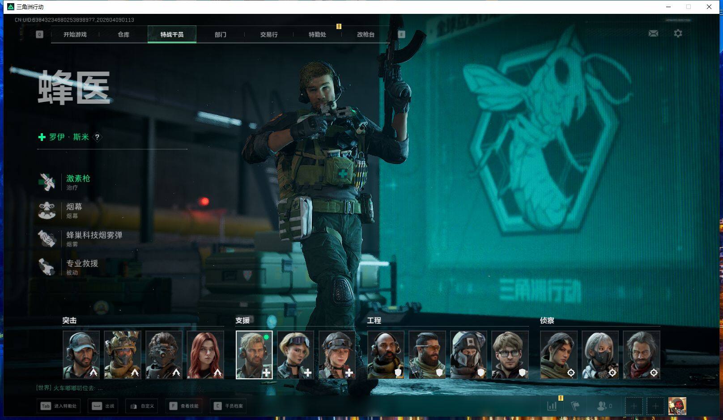Click the 出战 deploy button
The height and width of the screenshot is (420, 723).
(x=103, y=406)
